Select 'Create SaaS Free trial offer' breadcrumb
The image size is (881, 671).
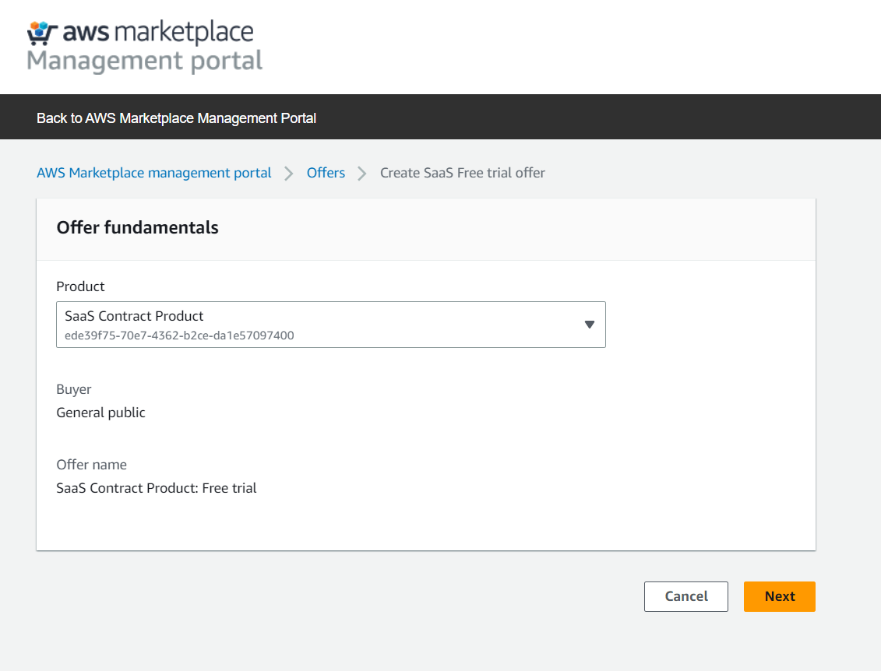point(463,173)
